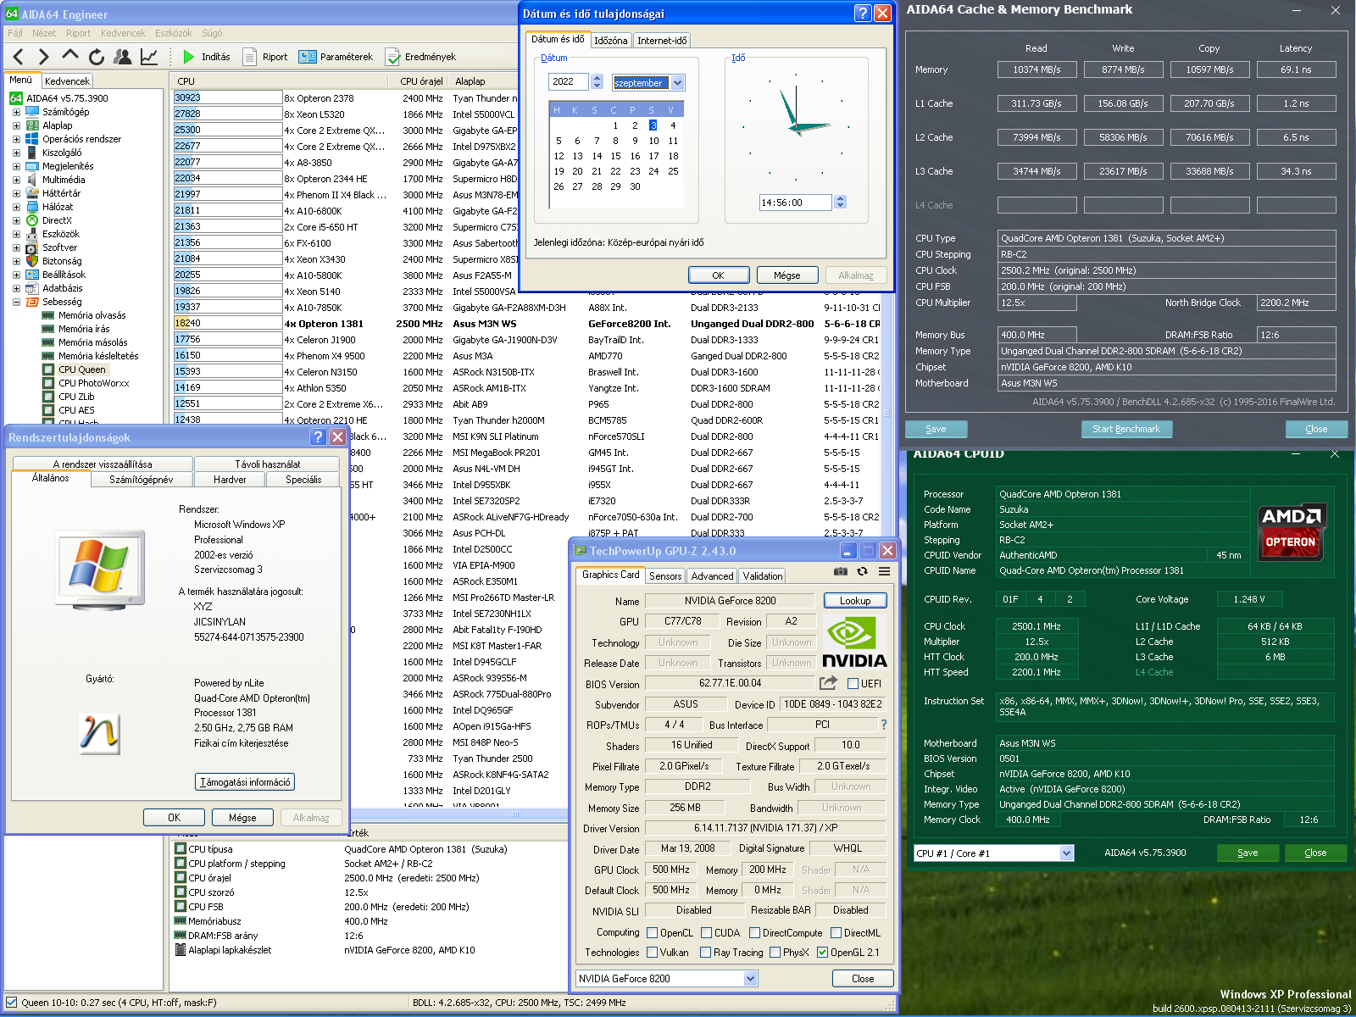Select the CPU Queen tree item
This screenshot has width=1356, height=1017.
(x=82, y=370)
